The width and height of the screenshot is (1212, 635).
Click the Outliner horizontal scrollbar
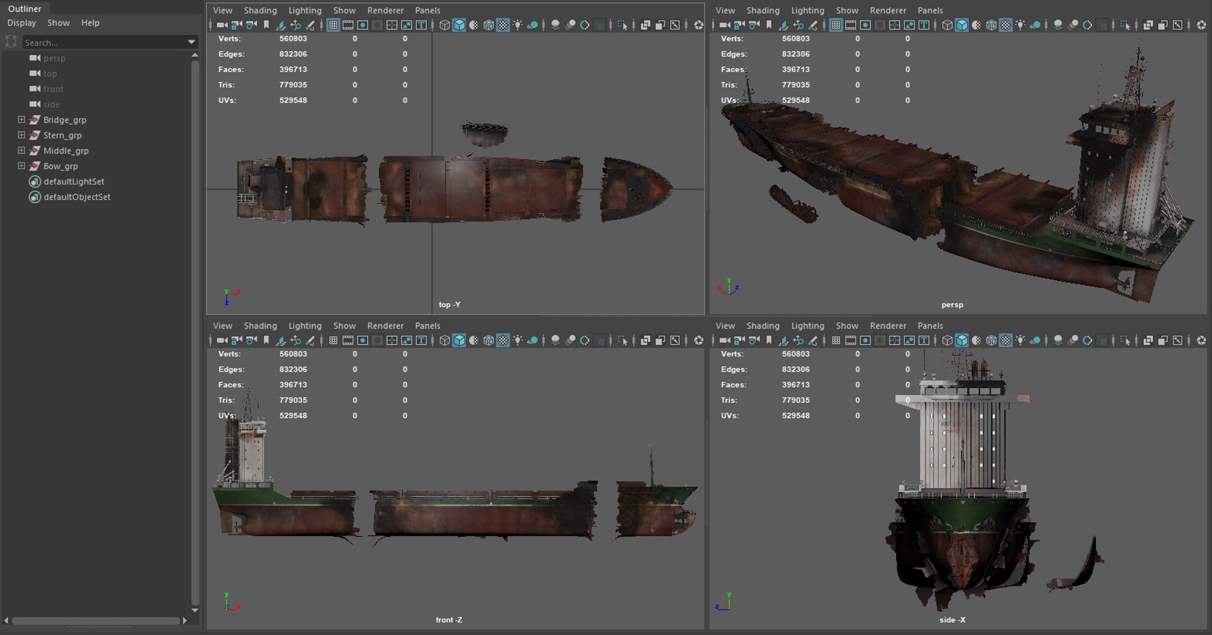pos(96,621)
